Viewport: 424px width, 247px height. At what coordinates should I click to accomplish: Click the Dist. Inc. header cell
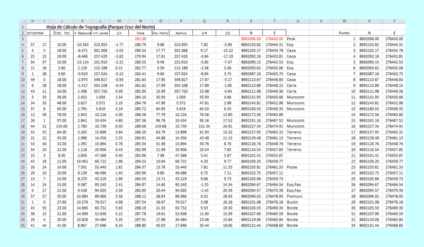pos(61,33)
